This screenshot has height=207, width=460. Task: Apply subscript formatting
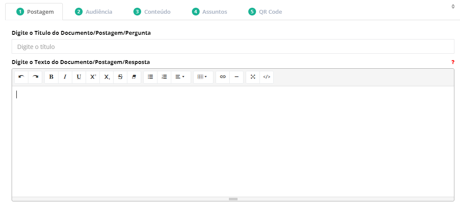pos(106,77)
